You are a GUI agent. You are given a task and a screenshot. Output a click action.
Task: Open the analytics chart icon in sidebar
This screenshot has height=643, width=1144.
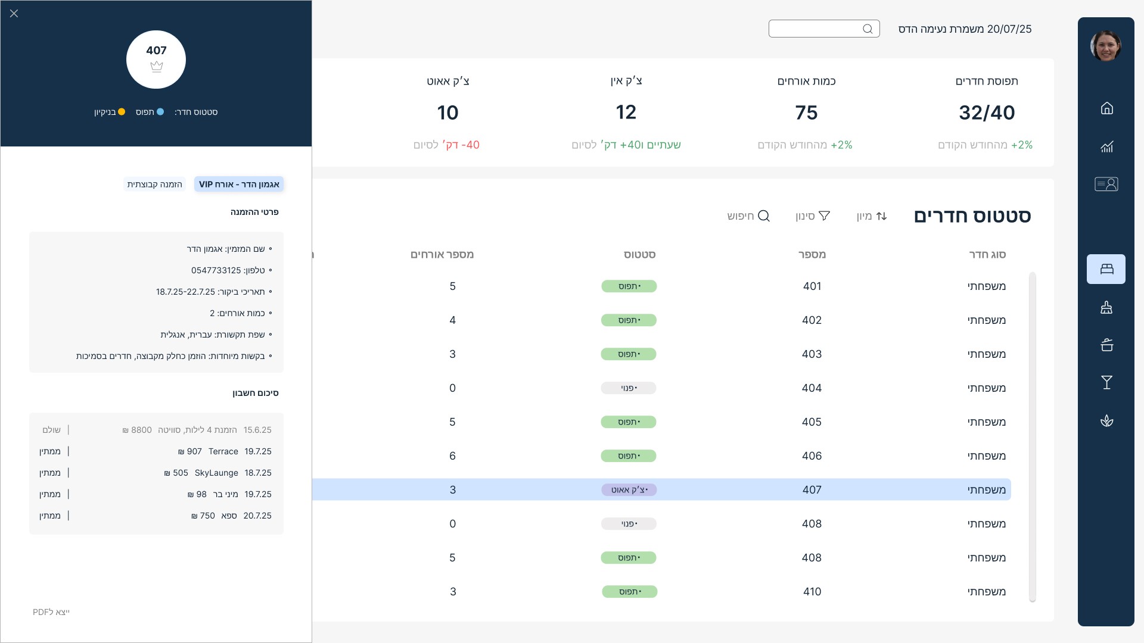[1106, 146]
